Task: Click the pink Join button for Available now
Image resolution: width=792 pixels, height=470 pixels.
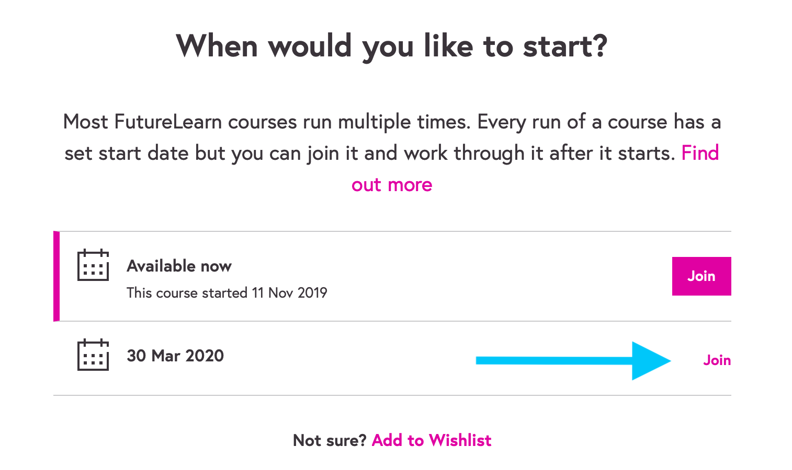Action: pyautogui.click(x=701, y=276)
